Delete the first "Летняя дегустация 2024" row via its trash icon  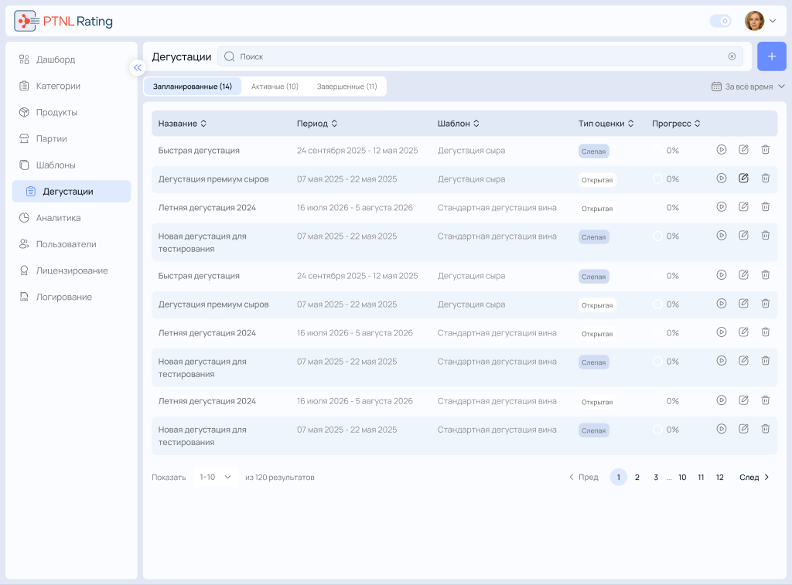tap(765, 206)
